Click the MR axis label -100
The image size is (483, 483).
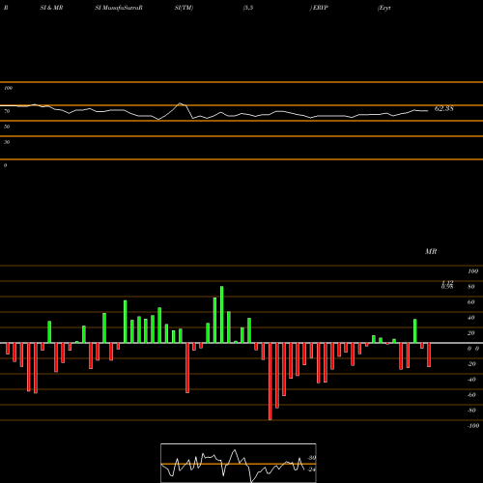[473, 426]
